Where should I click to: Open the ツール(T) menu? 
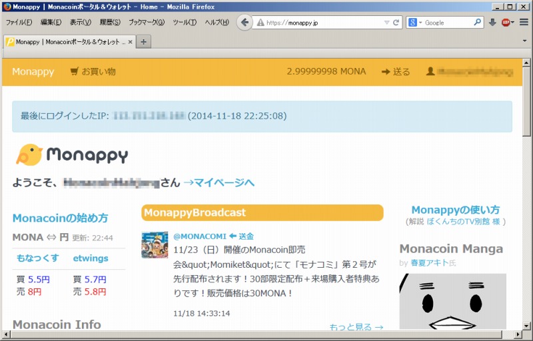pyautogui.click(x=185, y=23)
